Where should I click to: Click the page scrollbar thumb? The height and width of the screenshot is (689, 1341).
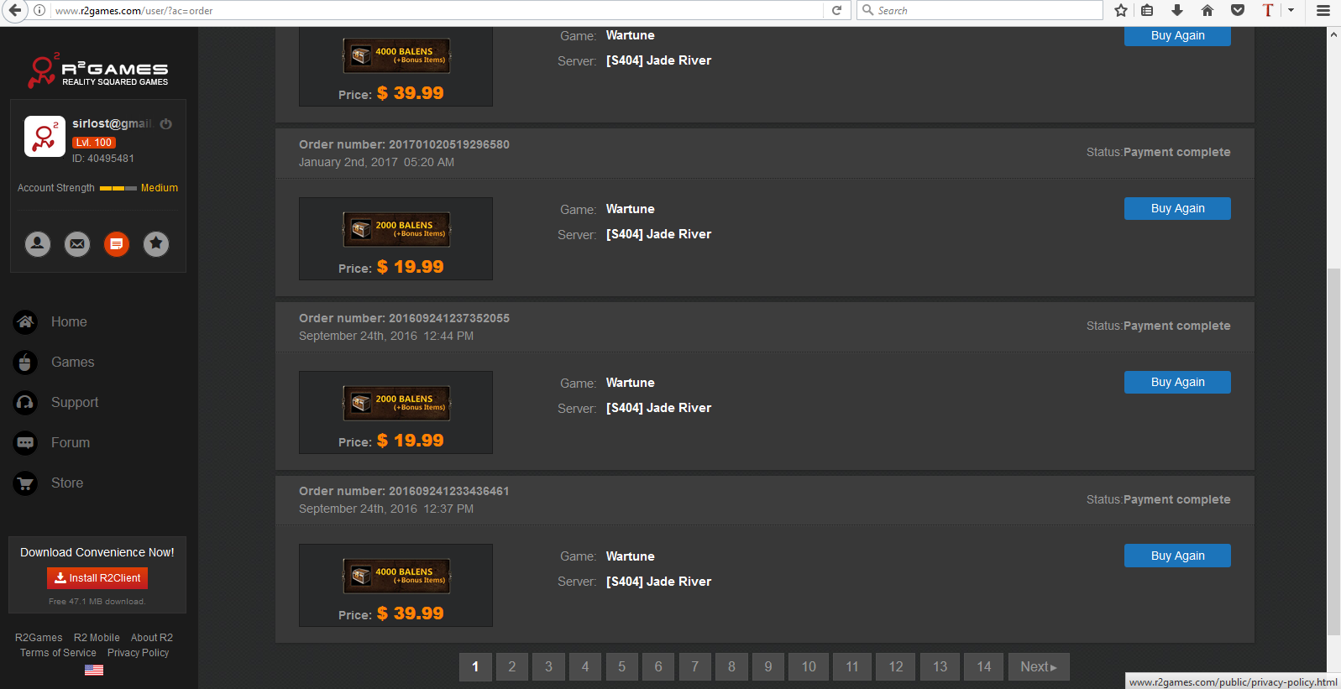click(1333, 453)
